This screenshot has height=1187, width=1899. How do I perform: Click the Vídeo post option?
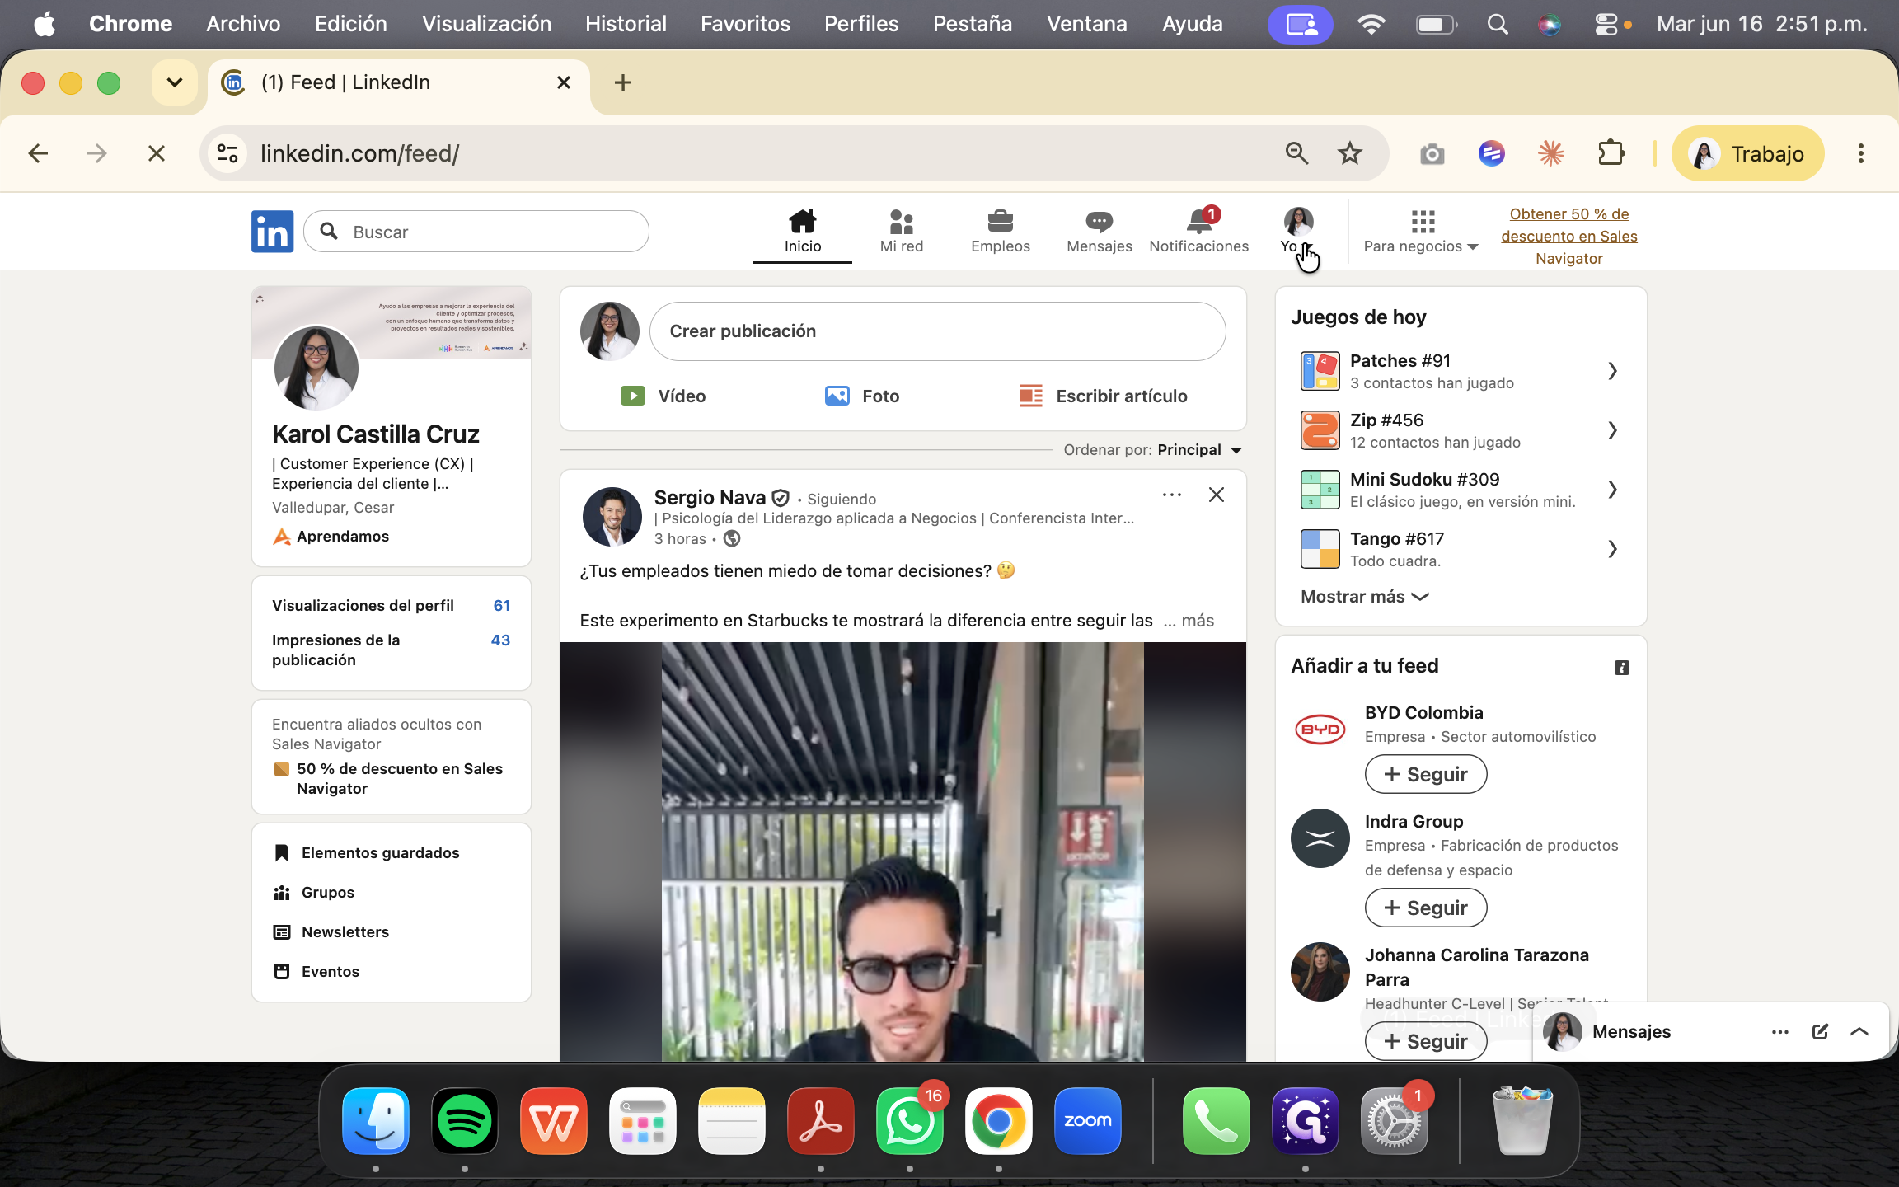pos(663,396)
